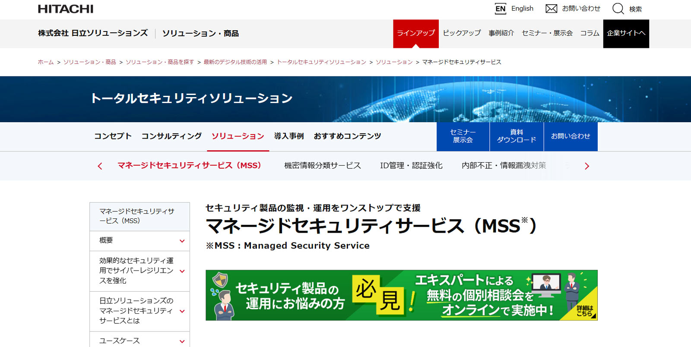Click the HITACHI logo

click(66, 9)
